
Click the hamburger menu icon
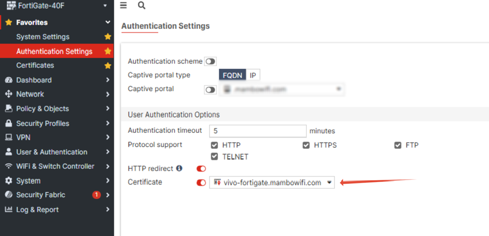coord(123,5)
